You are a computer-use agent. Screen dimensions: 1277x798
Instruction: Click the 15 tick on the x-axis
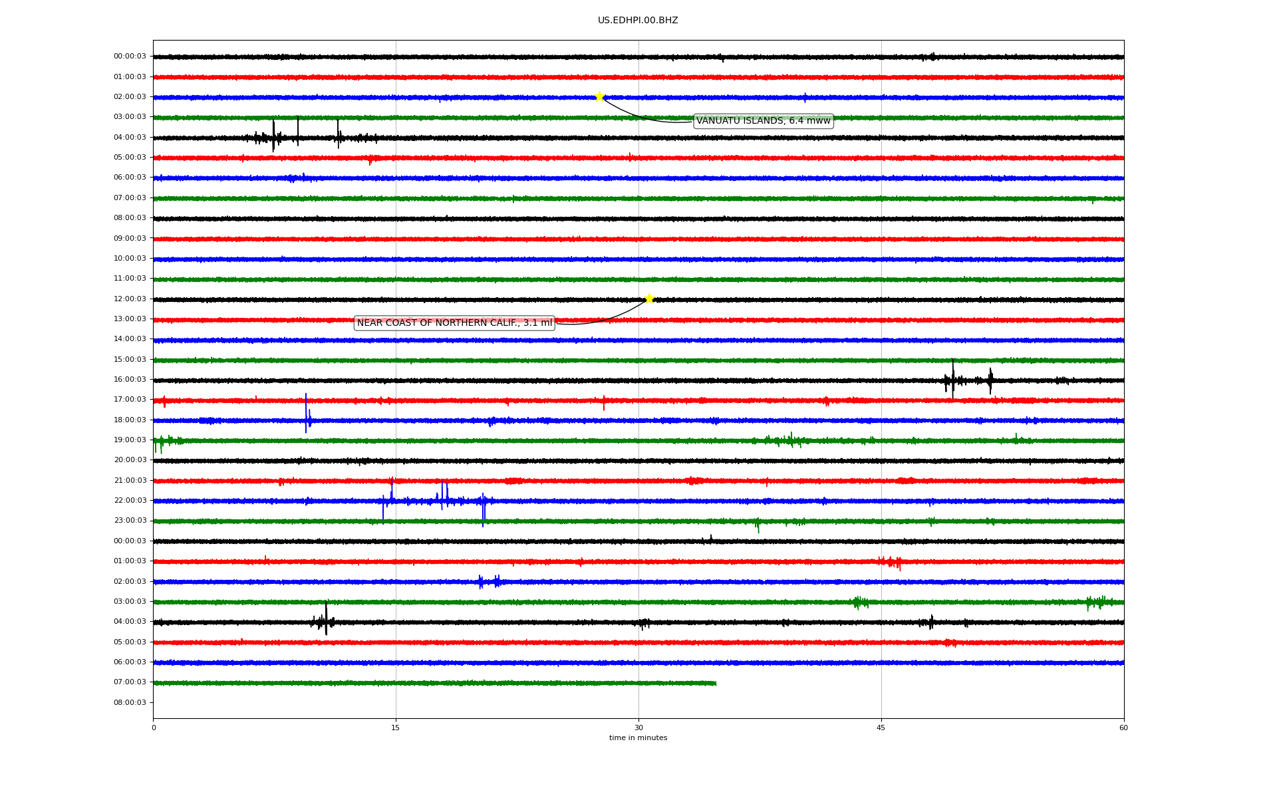point(396,728)
